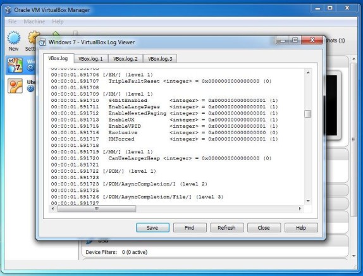
Task: Switch to the VBox.log tab
Action: 58,58
